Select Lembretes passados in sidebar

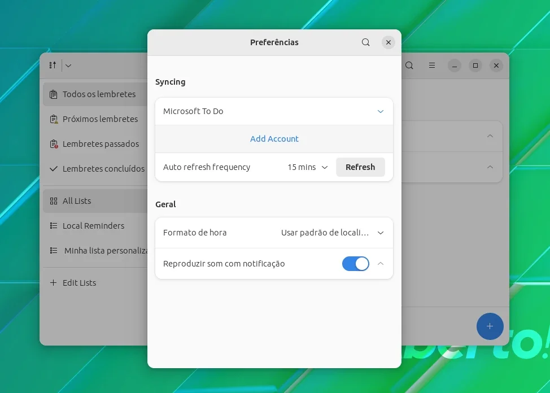pos(95,144)
